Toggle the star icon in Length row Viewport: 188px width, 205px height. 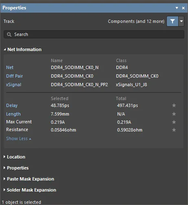pos(174,114)
